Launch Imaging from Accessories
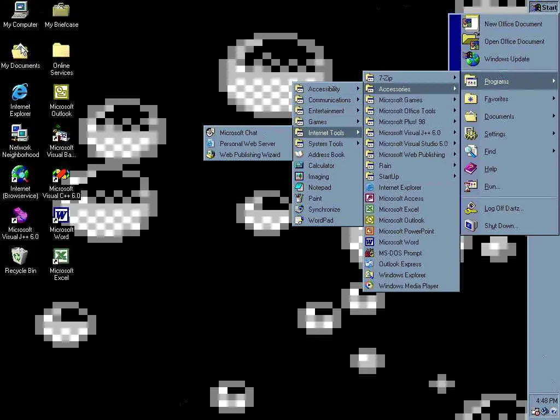The image size is (560, 420). point(328,177)
